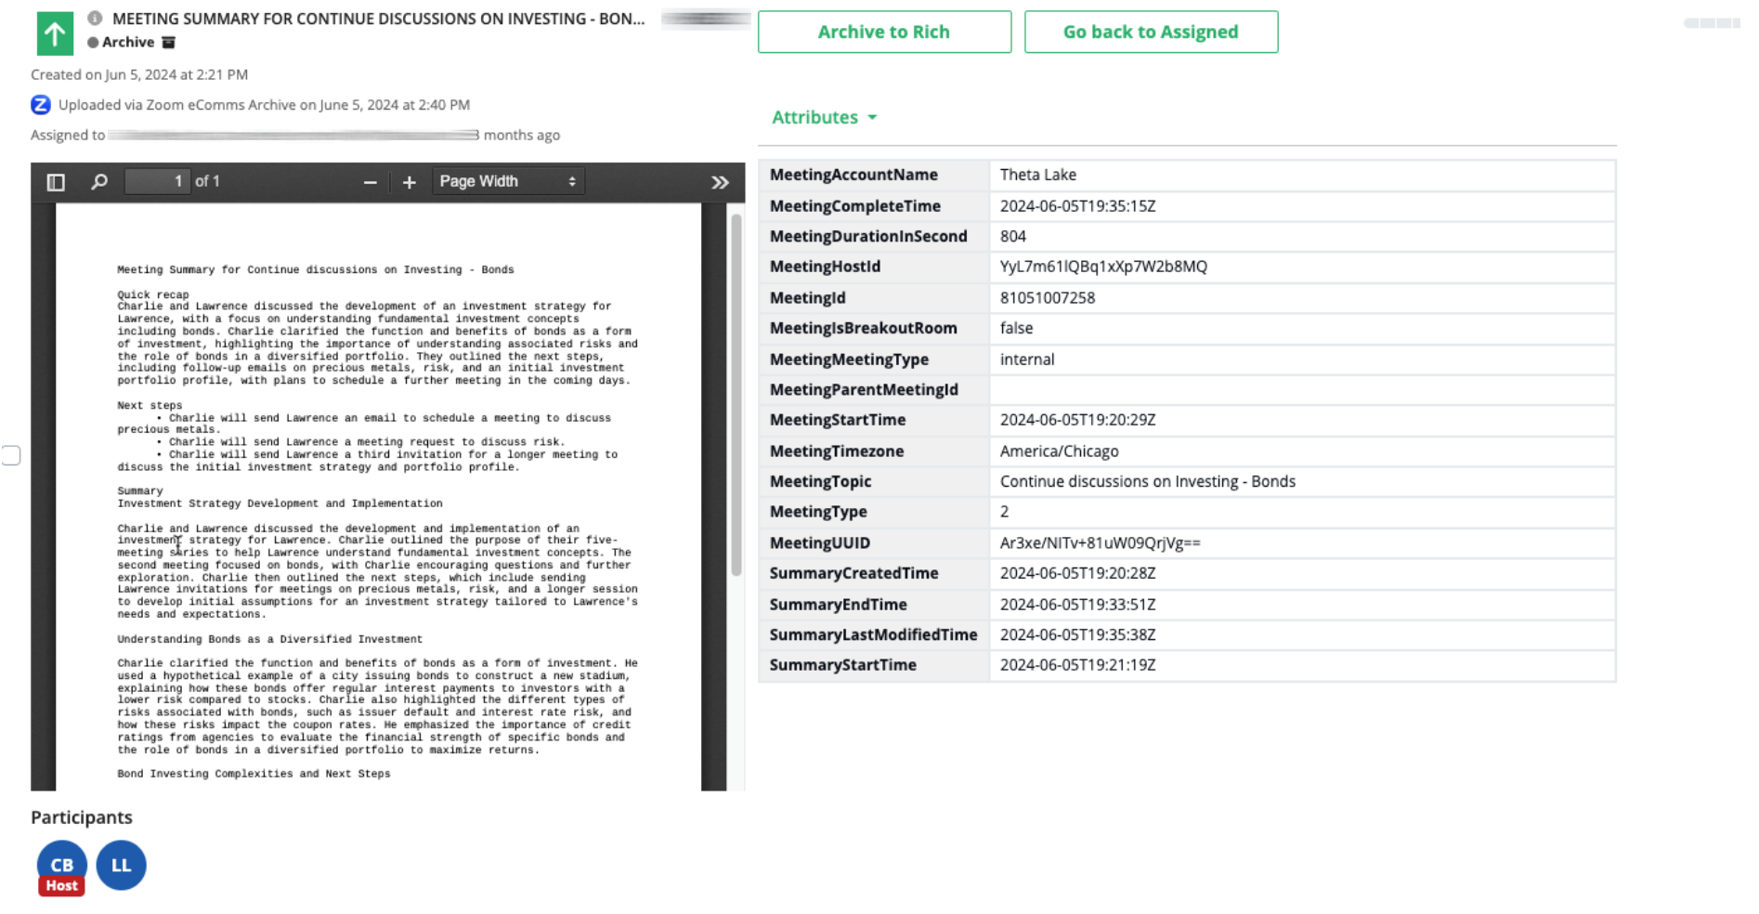Toggle the PDF viewer sidebar
This screenshot has height=914, width=1759.
click(56, 182)
